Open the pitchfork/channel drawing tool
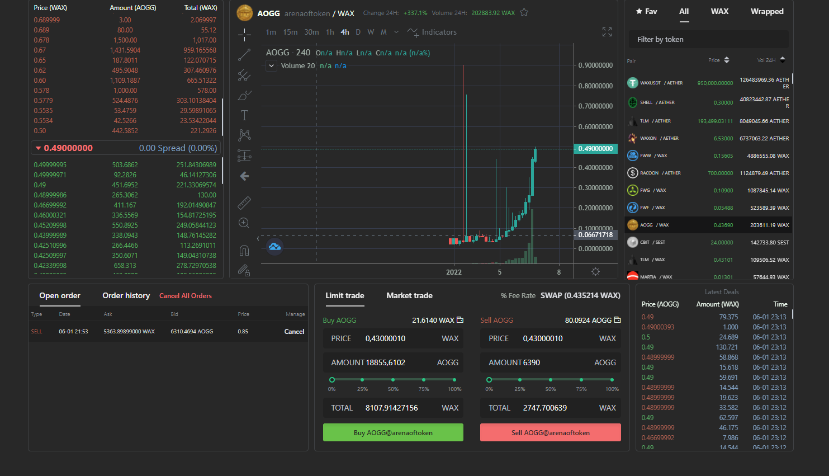Screen dimensions: 829x476 pos(244,75)
